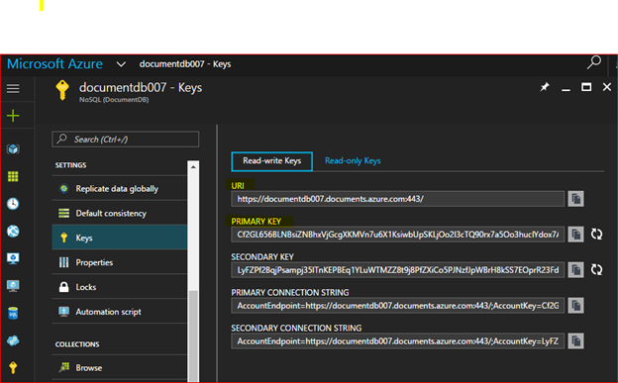Screen dimensions: 618x383
Task: Pin the Keys blade with pushpin icon
Action: 545,87
